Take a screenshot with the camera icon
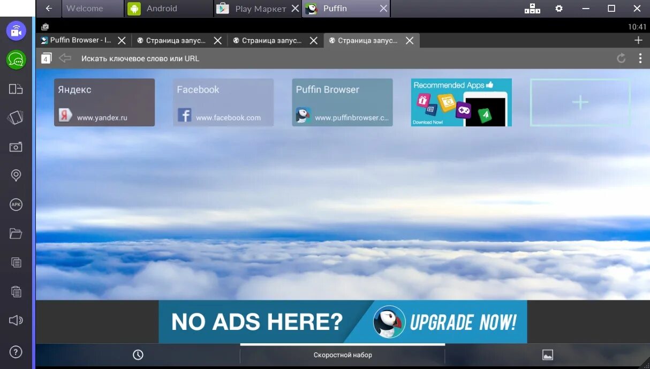650x369 pixels. click(x=16, y=147)
